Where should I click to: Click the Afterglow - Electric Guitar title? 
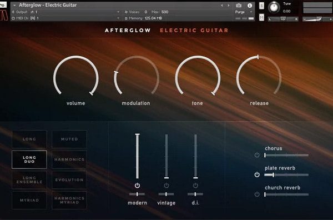point(48,5)
